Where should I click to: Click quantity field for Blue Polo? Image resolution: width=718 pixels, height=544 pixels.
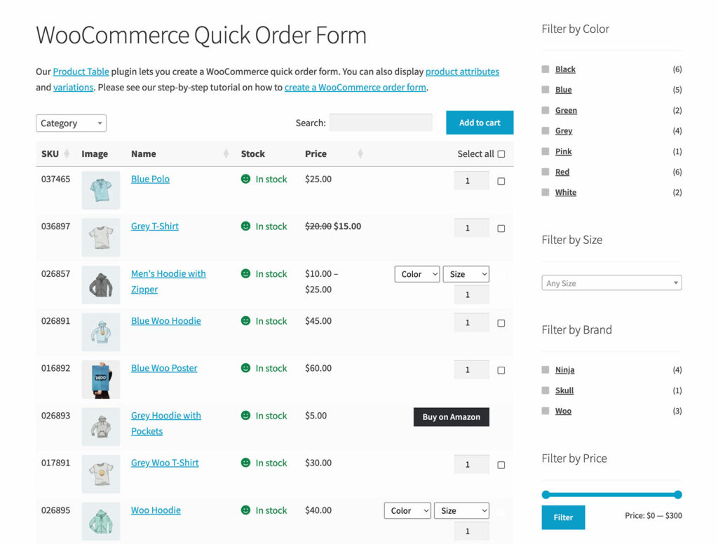472,180
